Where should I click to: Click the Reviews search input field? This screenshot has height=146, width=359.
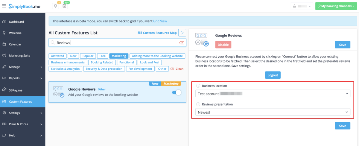[117, 43]
